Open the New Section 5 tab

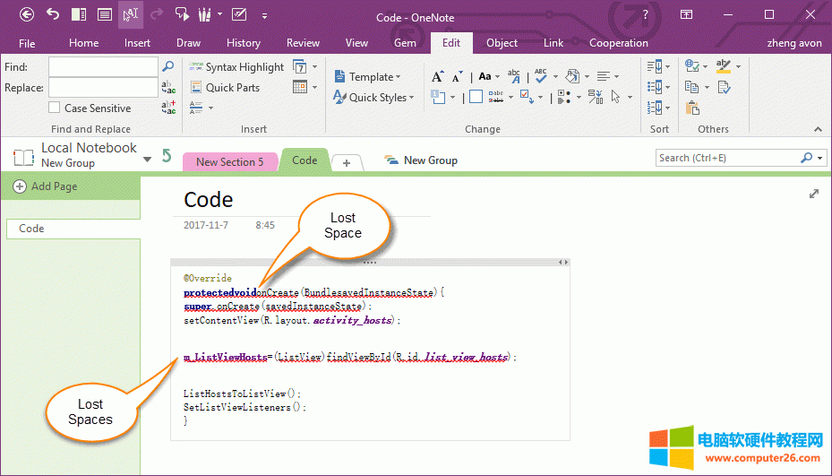tap(229, 162)
